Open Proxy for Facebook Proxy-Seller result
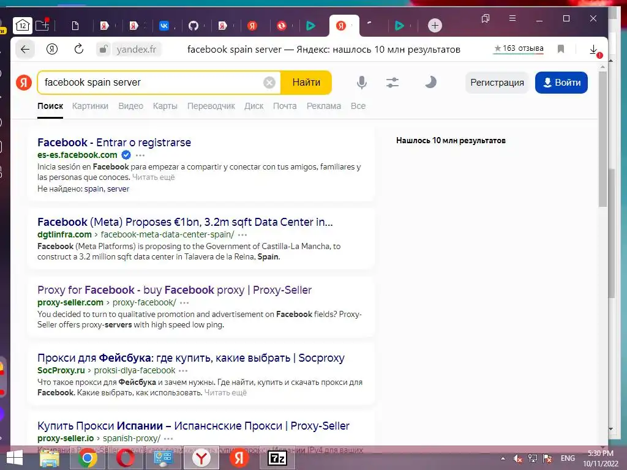 tap(175, 289)
